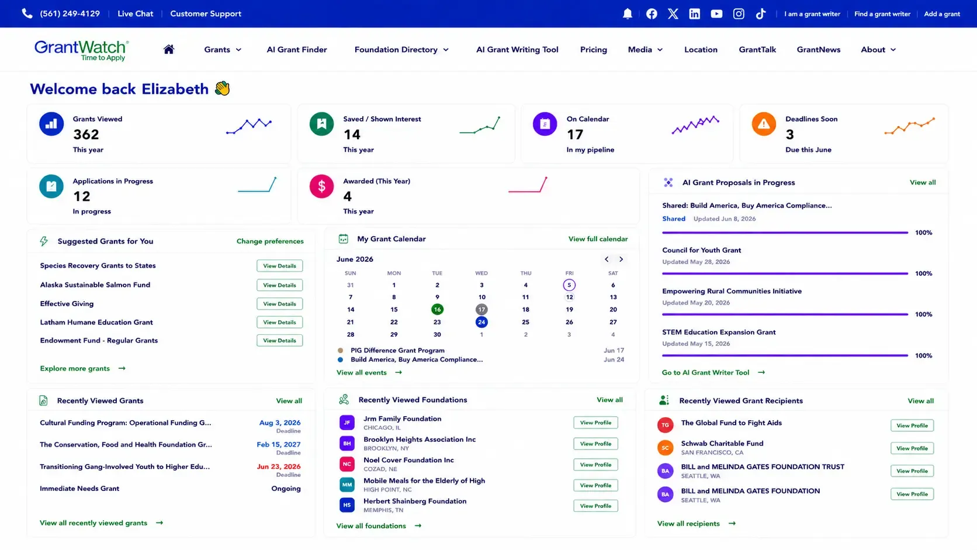Open the notifications bell icon
977x550 pixels.
point(628,13)
